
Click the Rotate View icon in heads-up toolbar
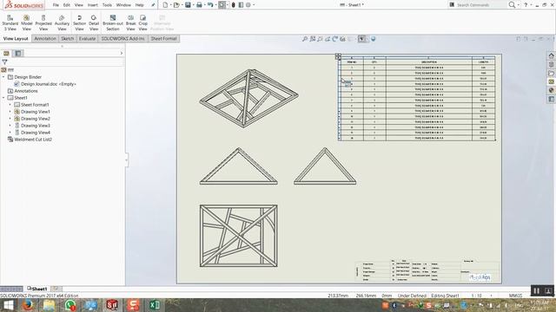[334, 39]
